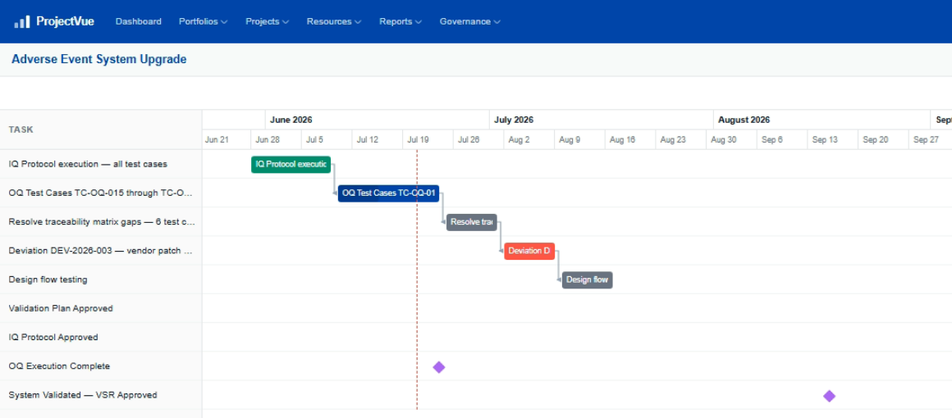Select task row 'Deviation DEV-2026-003 — vendor patch'
Image resolution: width=952 pixels, height=418 pixels.
tap(101, 251)
